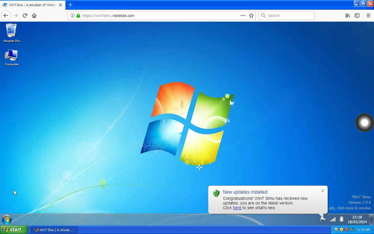Click the 'New updates installed' heading
The image size is (374, 234).
[245, 192]
